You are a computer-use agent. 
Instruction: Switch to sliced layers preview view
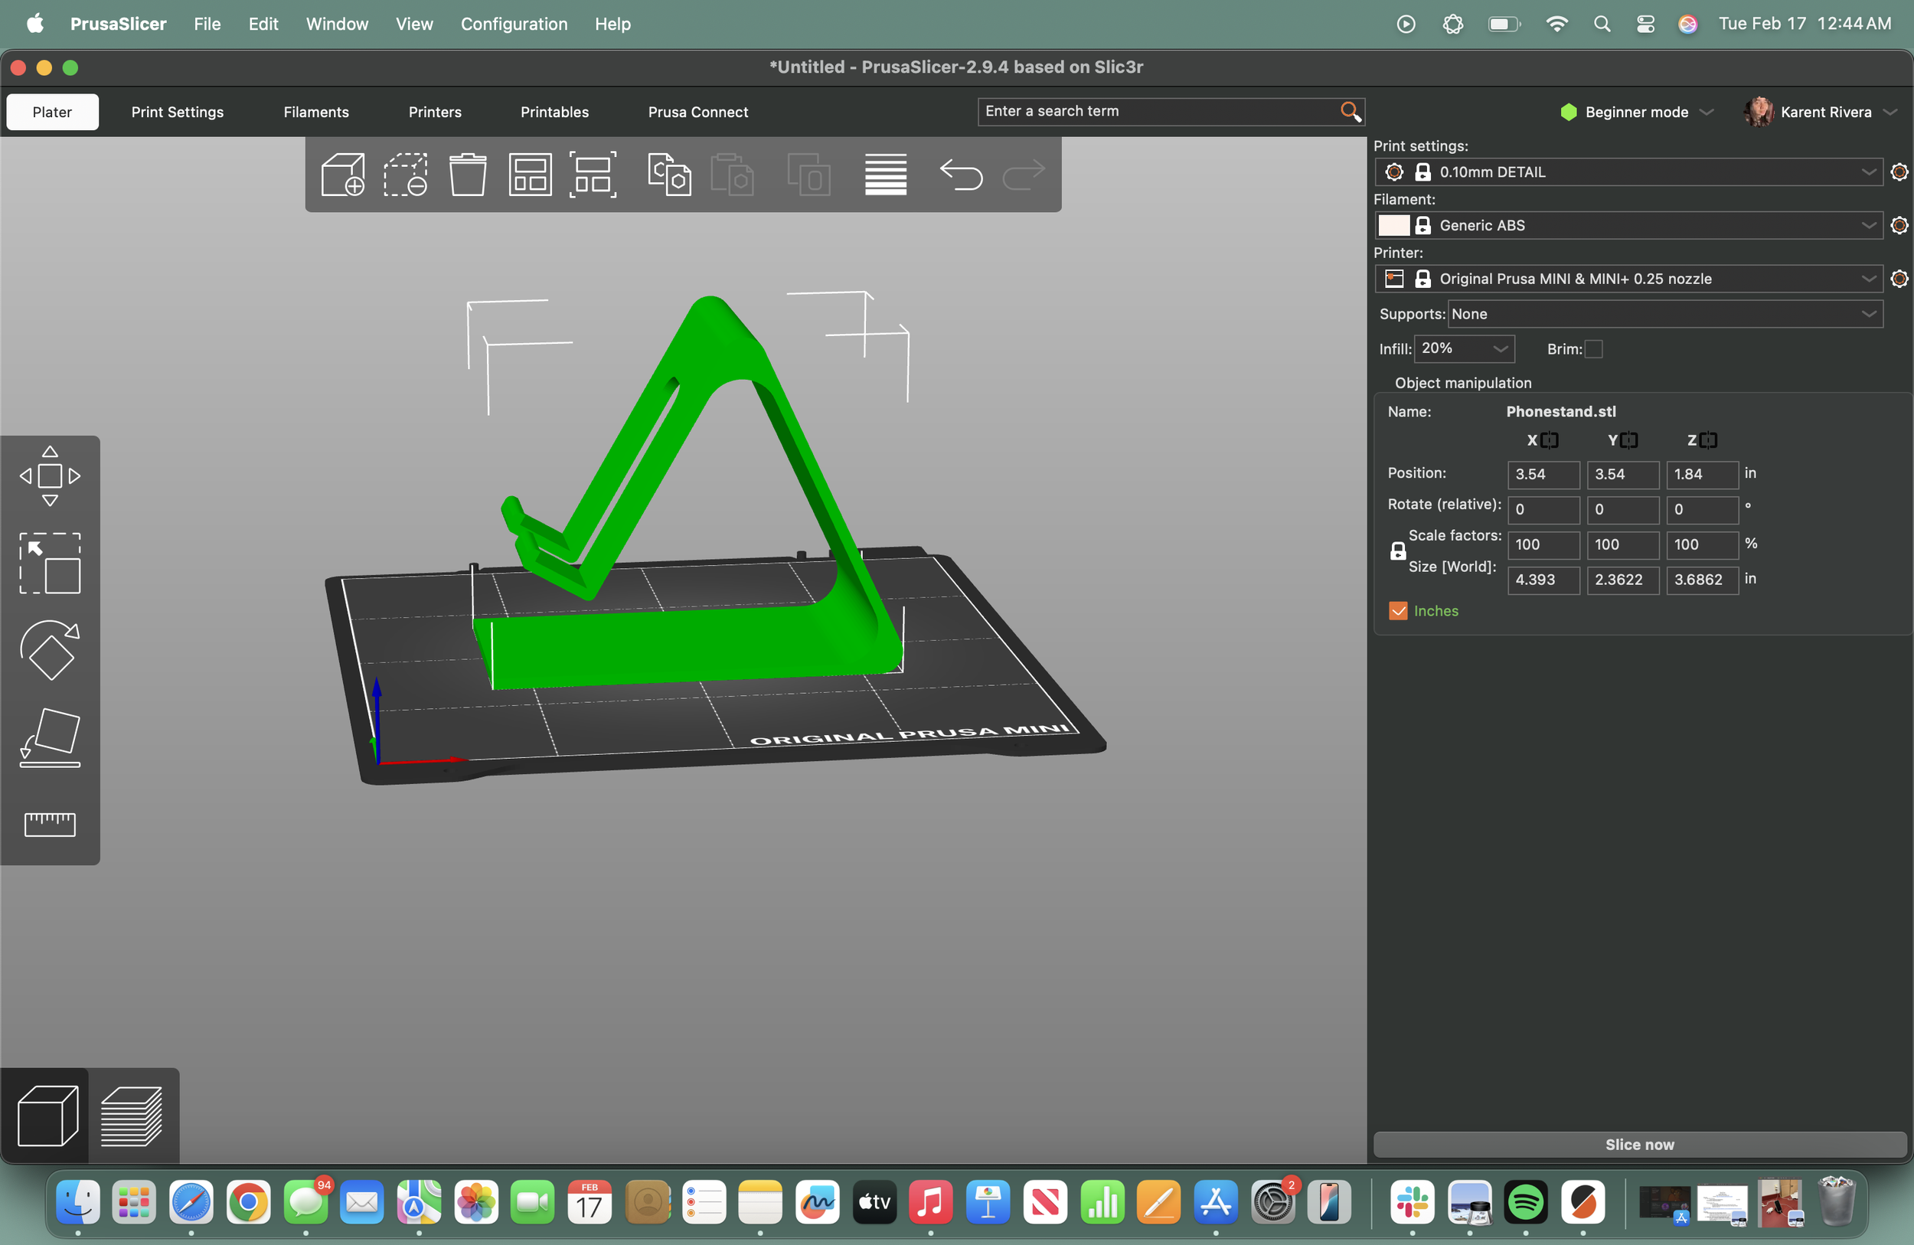click(132, 1116)
